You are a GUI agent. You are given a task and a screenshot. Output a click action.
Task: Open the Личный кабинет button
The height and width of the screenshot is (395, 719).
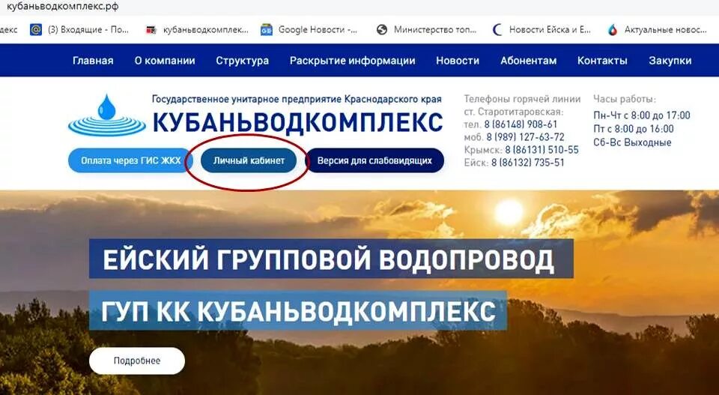249,160
